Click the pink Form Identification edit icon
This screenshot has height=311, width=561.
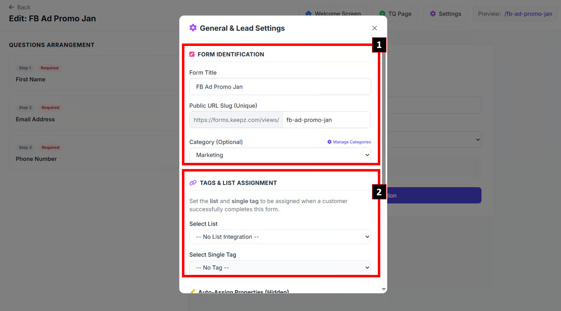coord(192,54)
